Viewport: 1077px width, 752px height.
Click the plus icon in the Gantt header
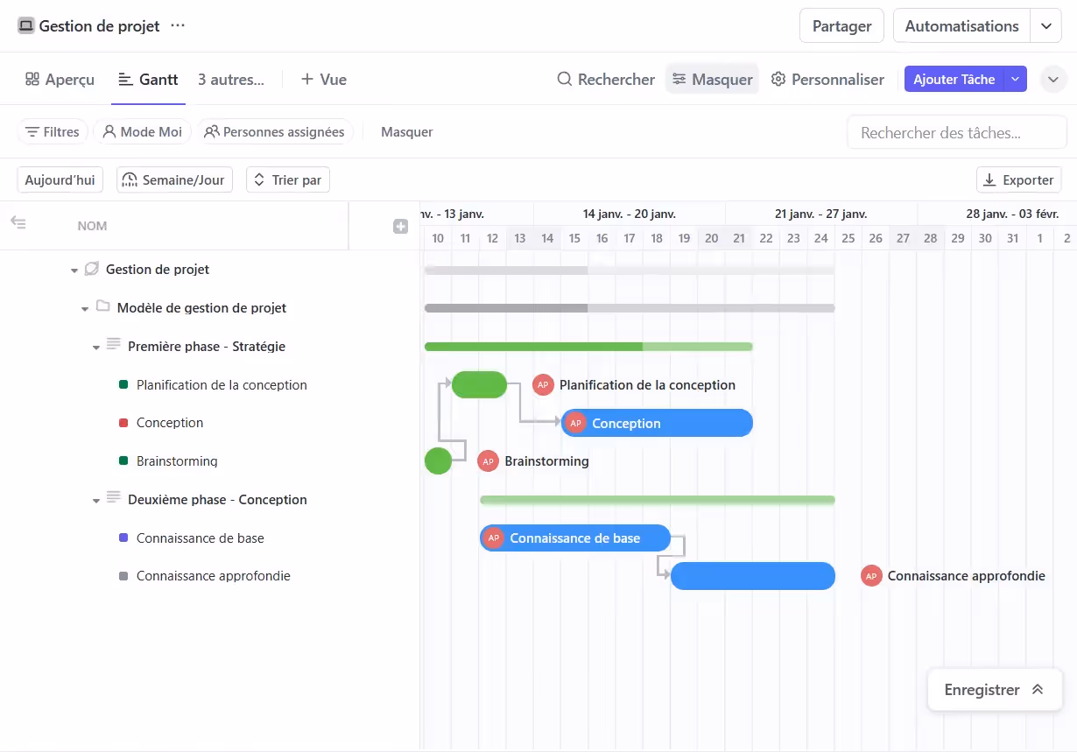click(x=401, y=225)
